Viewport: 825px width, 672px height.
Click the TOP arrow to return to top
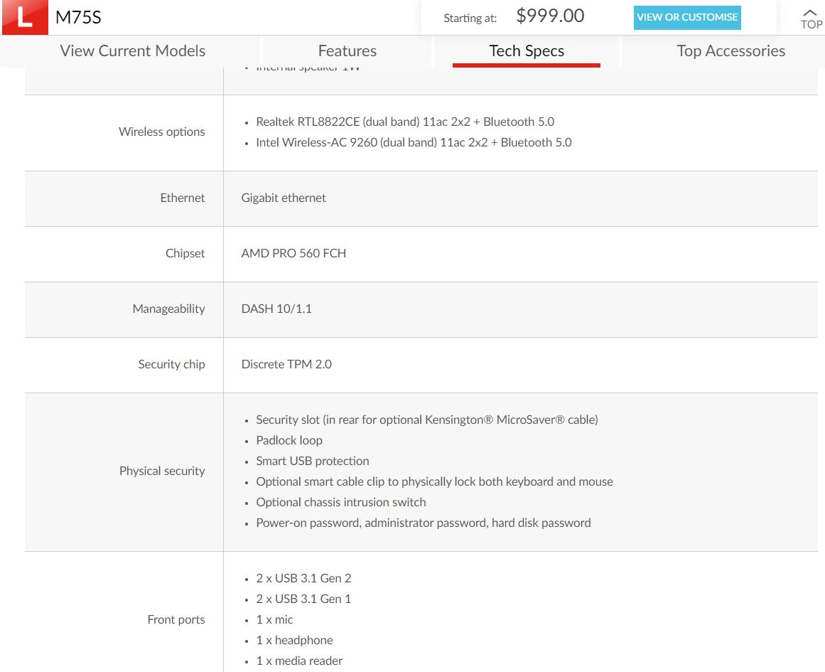point(811,19)
